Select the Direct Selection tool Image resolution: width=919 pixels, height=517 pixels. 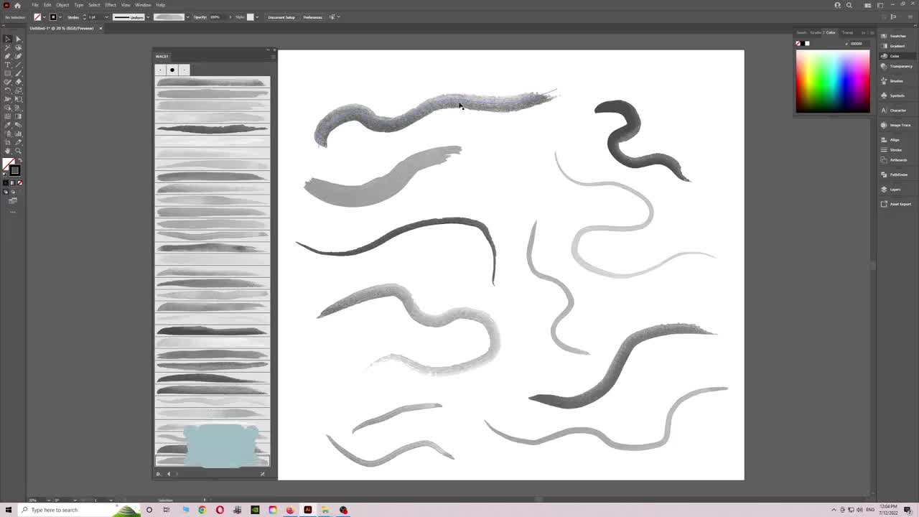pos(19,39)
